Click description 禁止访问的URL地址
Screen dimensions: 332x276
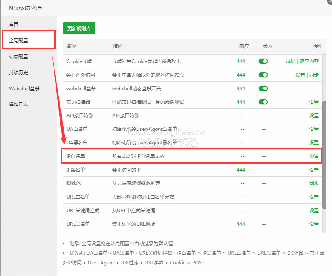coord(133,224)
